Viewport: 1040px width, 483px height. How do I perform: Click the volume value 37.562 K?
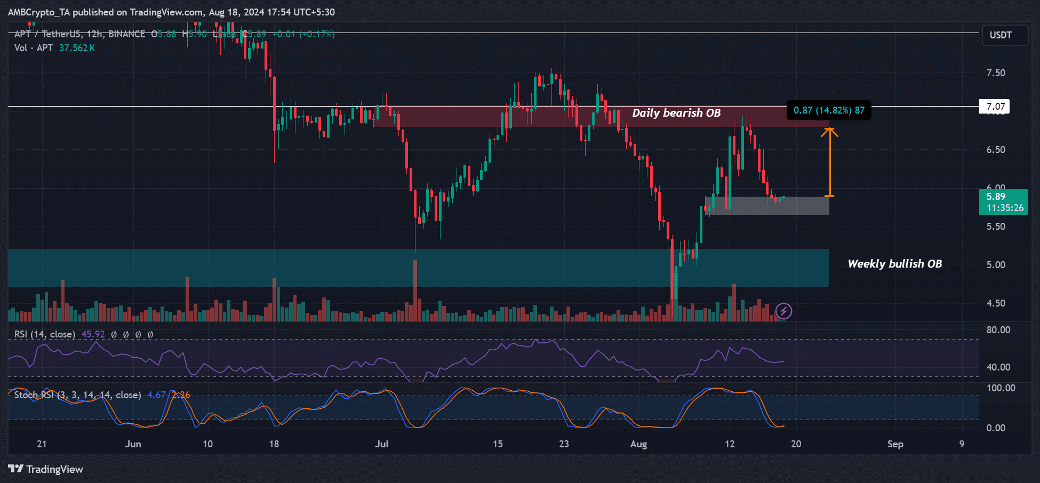pos(77,48)
